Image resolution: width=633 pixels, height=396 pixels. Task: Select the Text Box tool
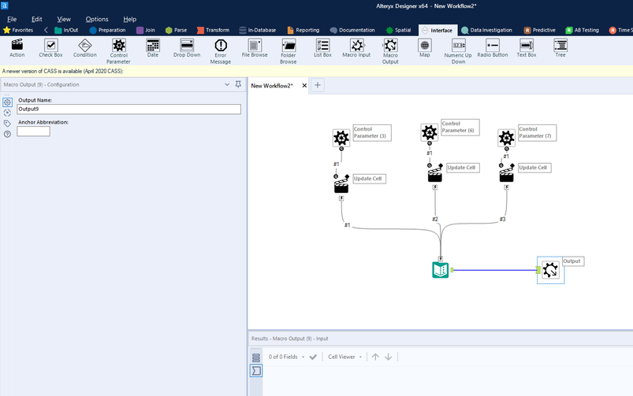(x=527, y=48)
